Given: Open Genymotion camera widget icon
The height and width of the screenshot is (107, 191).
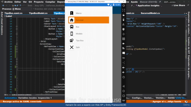Looking at the screenshot, I should point(124,29).
